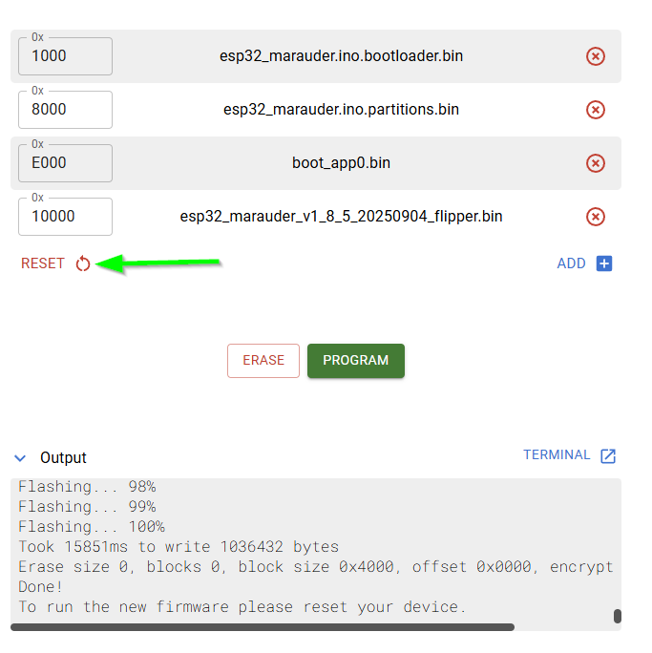Image resolution: width=652 pixels, height=653 pixels.
Task: Edit the 0x8000 offset field
Action: (x=65, y=110)
